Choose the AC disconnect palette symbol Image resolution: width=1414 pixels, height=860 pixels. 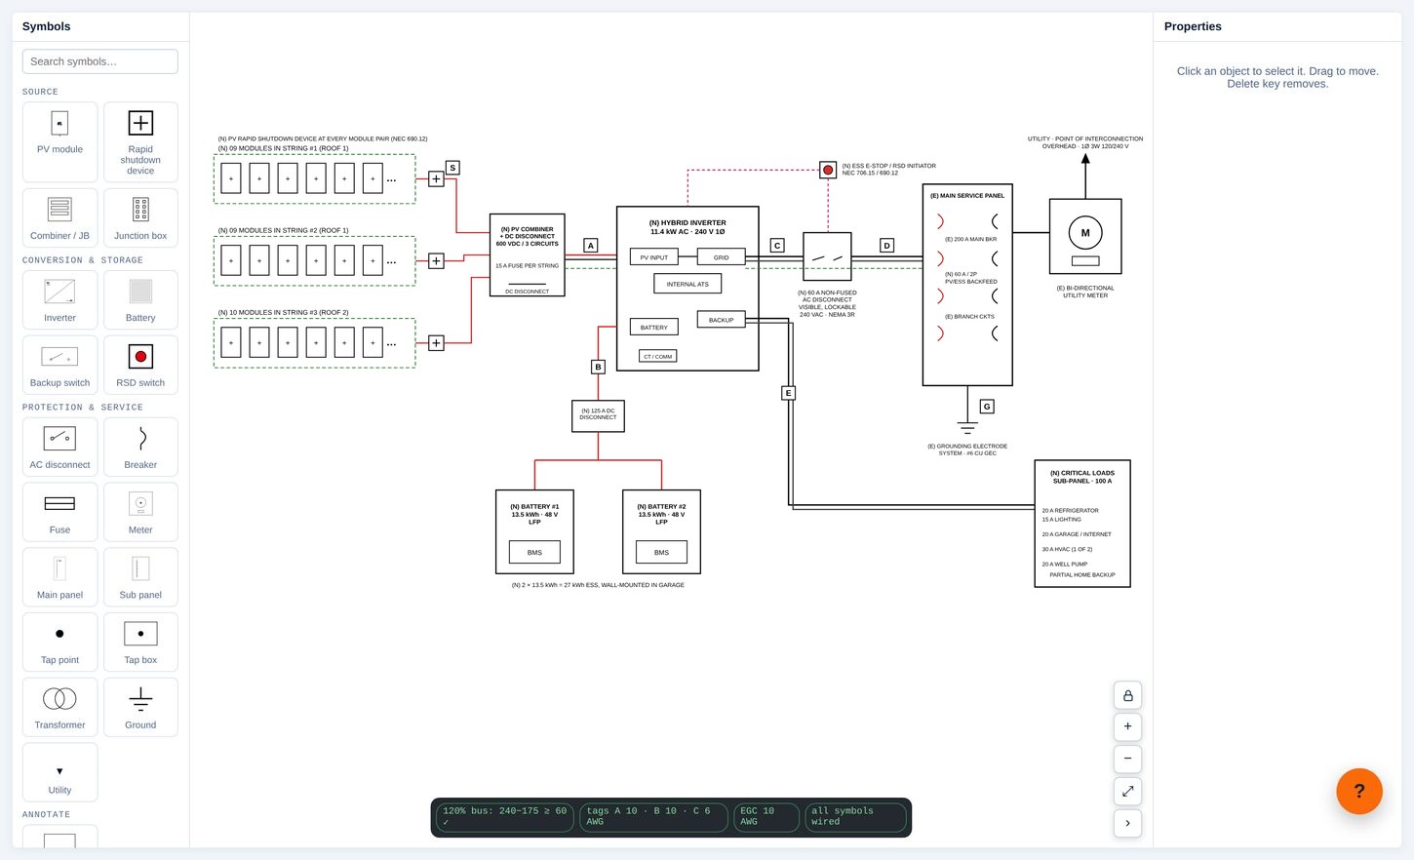[59, 447]
